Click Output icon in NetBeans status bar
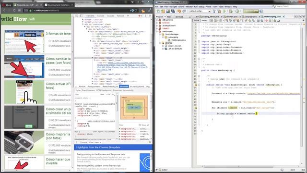The height and width of the screenshot is (173, 307). point(160,170)
